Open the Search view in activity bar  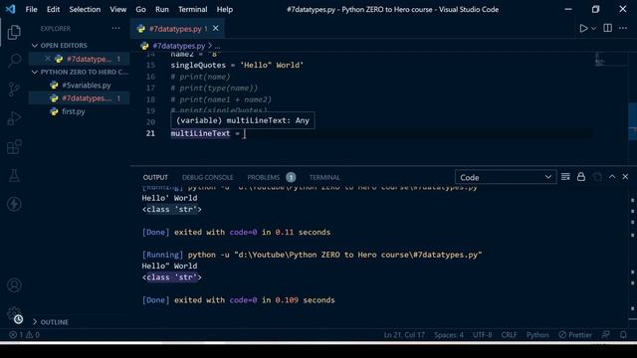tap(14, 61)
